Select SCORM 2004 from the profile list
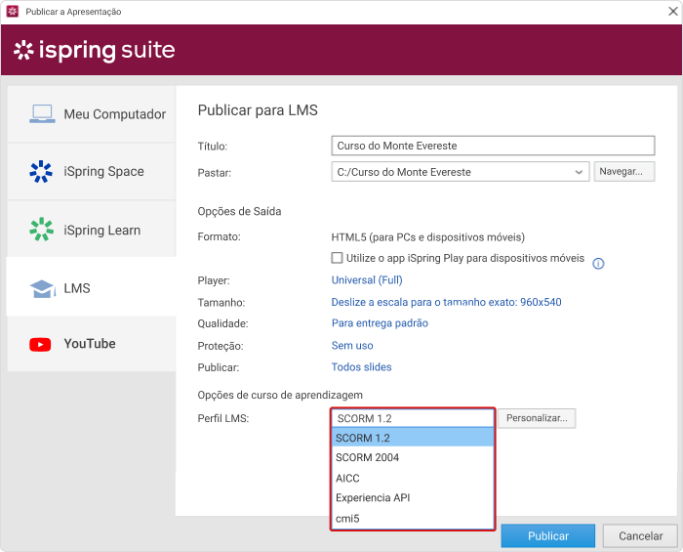This screenshot has height=552, width=683. pyautogui.click(x=413, y=457)
